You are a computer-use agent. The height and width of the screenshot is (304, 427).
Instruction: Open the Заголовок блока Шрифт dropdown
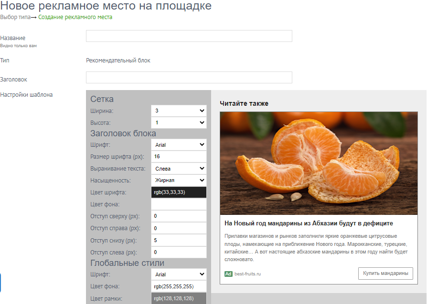[179, 145]
